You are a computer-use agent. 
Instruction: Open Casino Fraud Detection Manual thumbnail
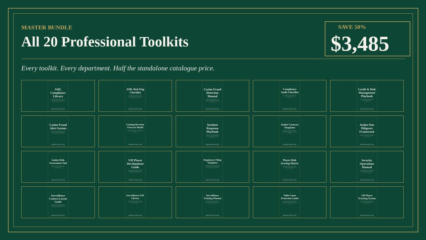[212, 96]
